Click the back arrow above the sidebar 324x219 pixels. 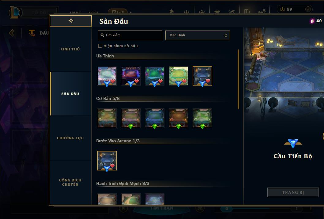pyautogui.click(x=71, y=20)
